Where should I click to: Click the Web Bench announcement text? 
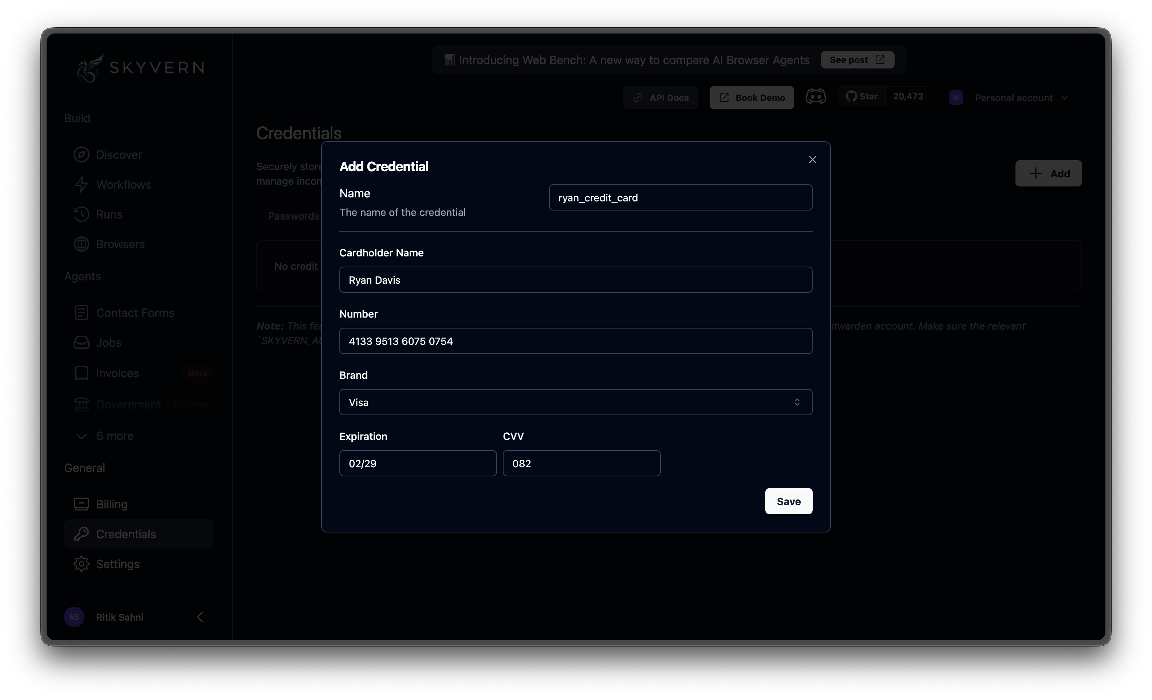[634, 60]
